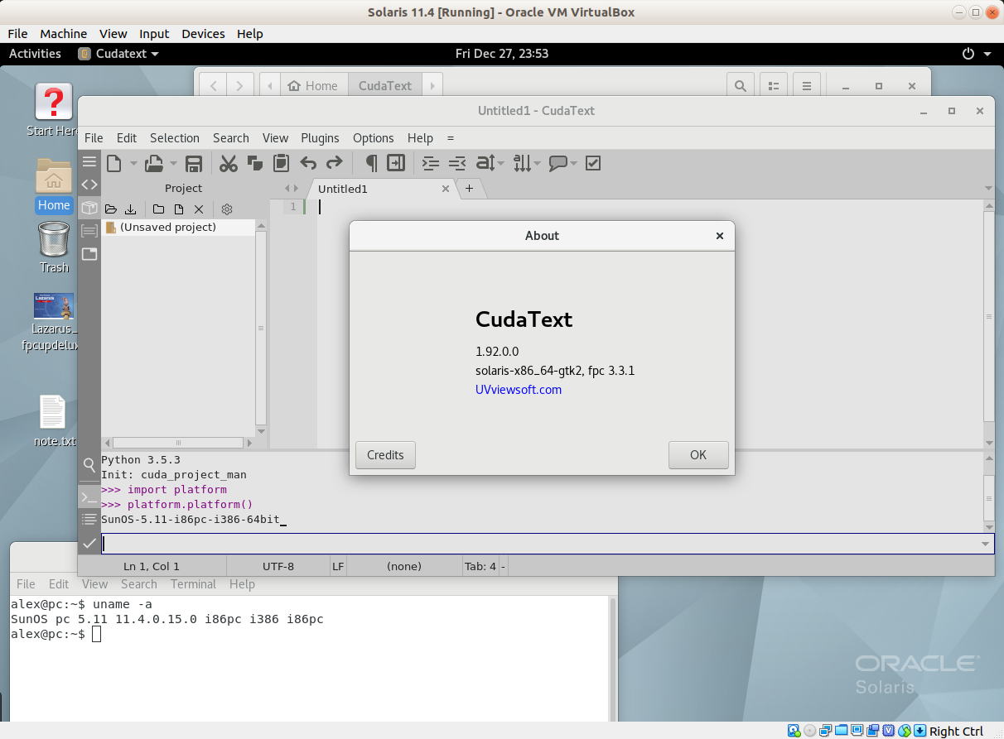Click the Credits button in About dialog
Image resolution: width=1004 pixels, height=739 pixels.
pyautogui.click(x=385, y=455)
